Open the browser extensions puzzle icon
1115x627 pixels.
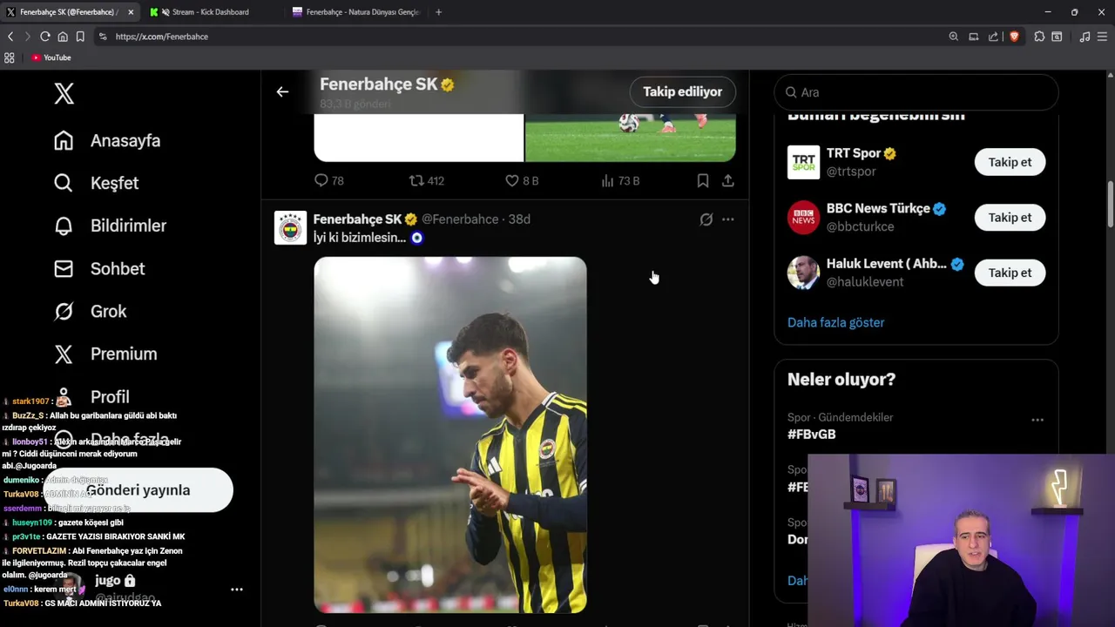coord(1039,37)
